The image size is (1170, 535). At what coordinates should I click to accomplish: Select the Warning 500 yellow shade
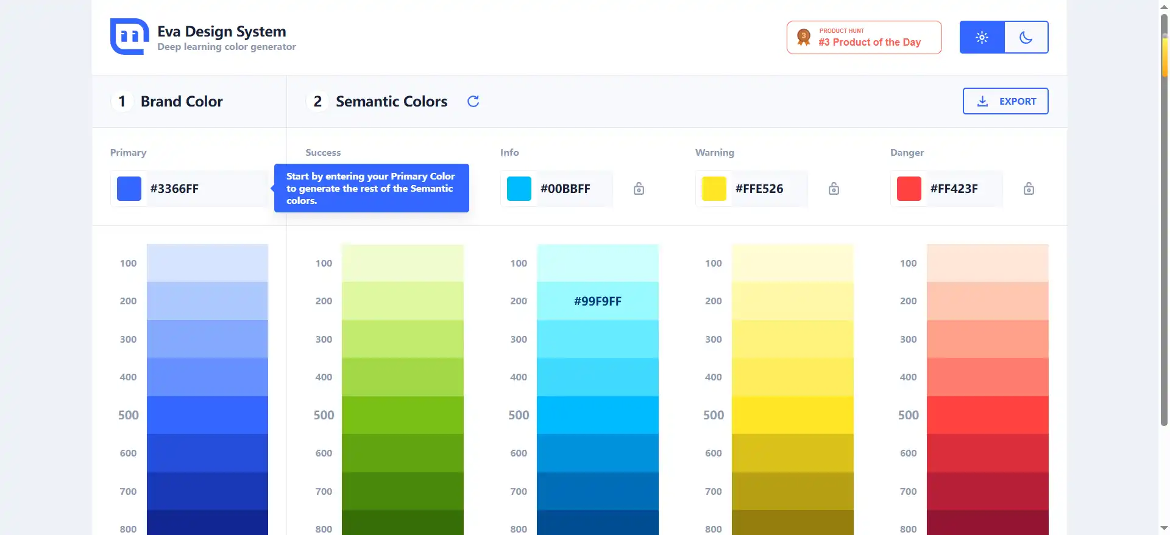(793, 415)
